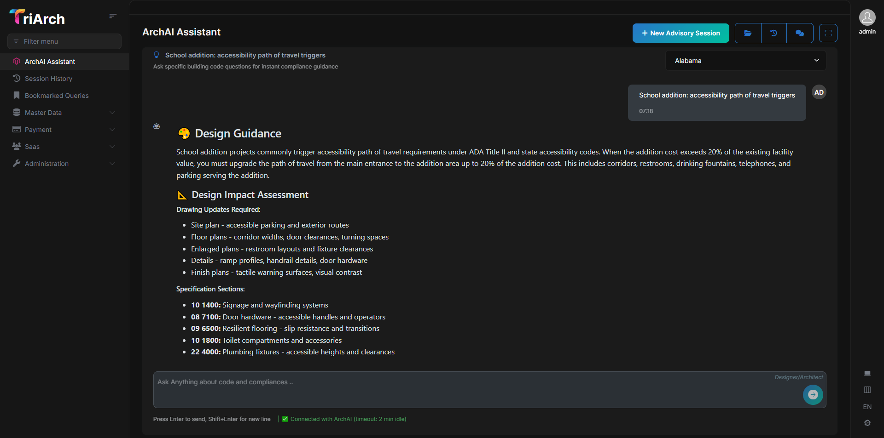Screen dimensions: 884x438
Task: Click the columns layout icon on right edge
Action: [x=867, y=390]
